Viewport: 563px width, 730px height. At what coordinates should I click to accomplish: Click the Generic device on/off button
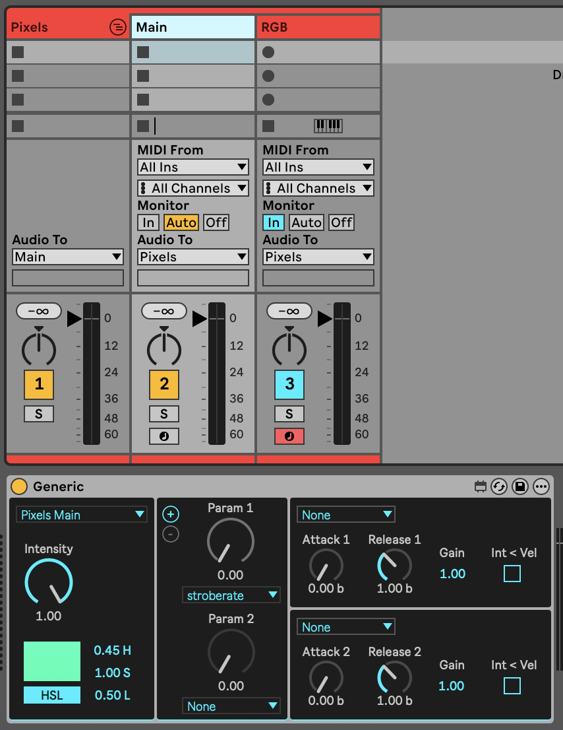pyautogui.click(x=19, y=486)
